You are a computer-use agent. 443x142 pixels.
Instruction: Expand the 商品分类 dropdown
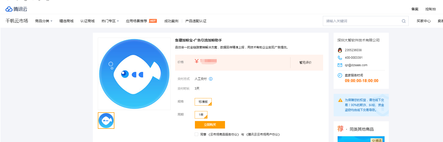44,21
